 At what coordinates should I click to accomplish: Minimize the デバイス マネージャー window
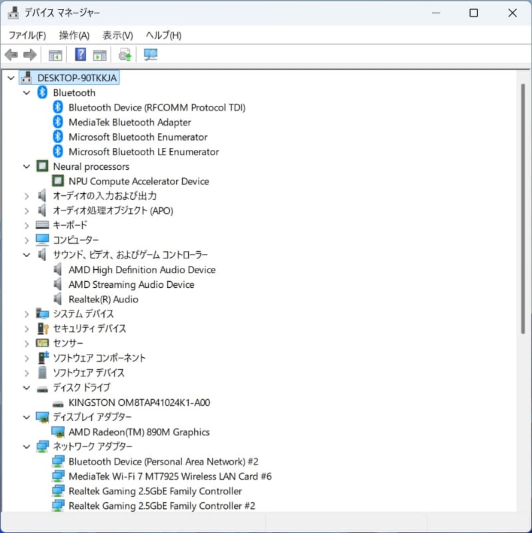click(x=436, y=13)
